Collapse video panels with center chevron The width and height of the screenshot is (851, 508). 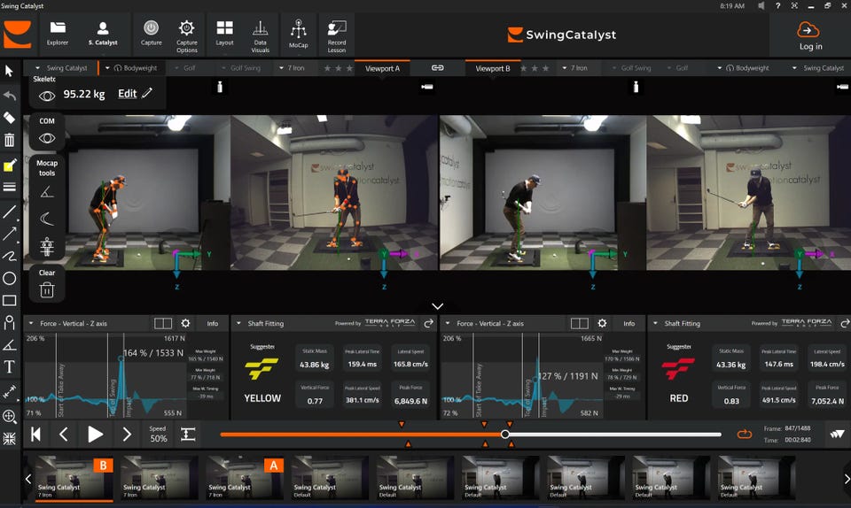point(437,306)
